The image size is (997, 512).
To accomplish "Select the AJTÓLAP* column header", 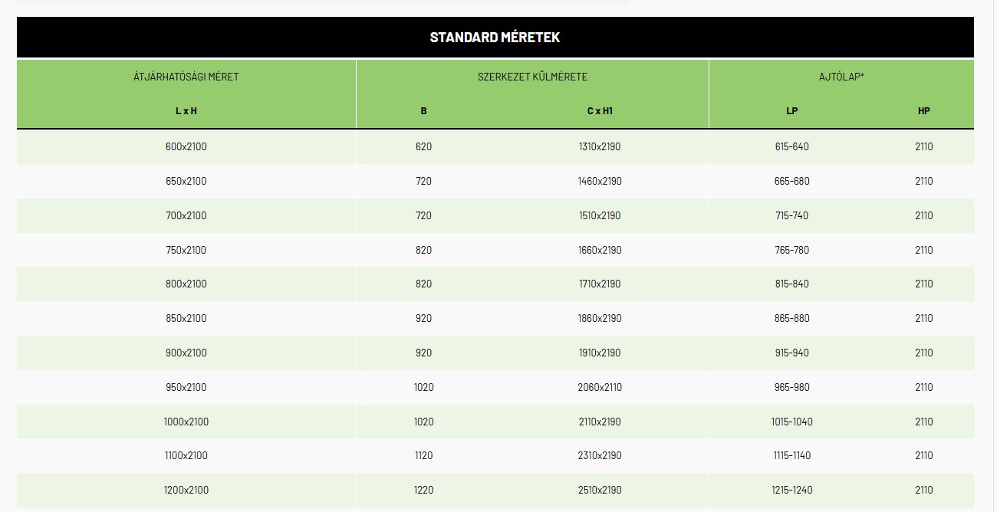I will (841, 77).
